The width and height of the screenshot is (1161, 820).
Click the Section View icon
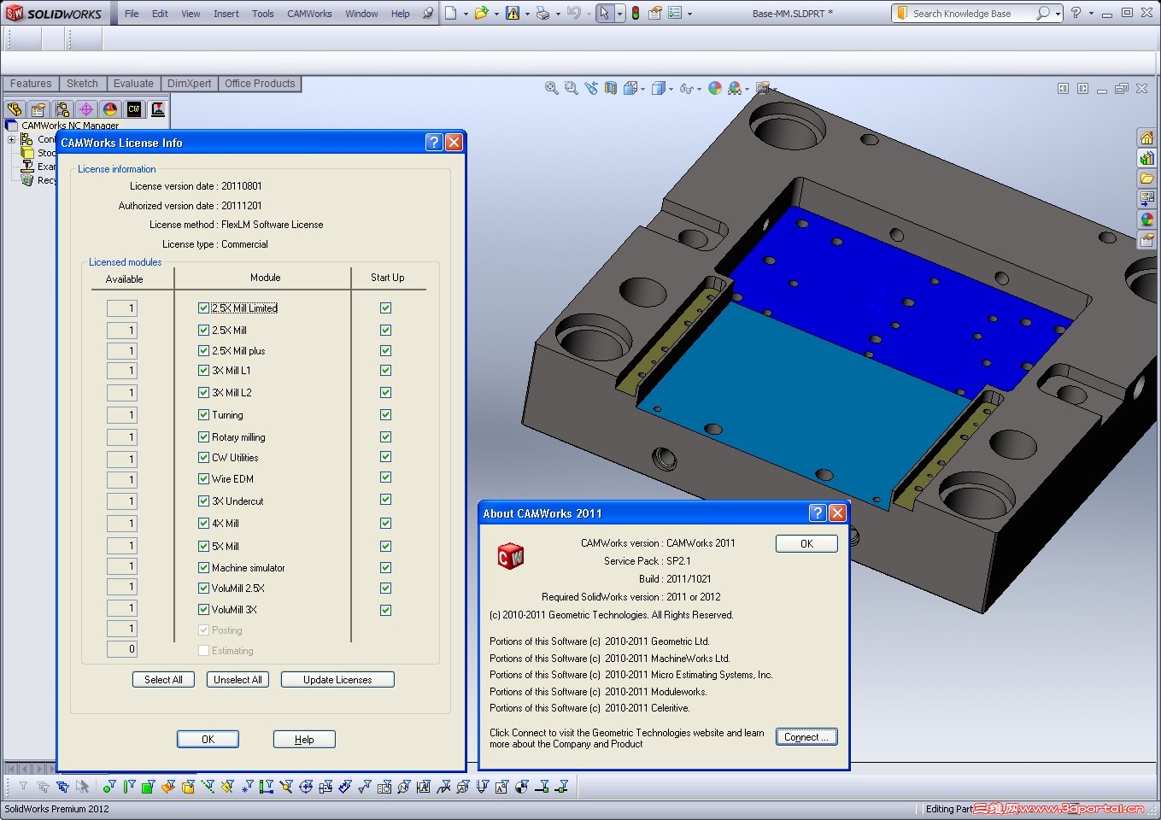[611, 88]
